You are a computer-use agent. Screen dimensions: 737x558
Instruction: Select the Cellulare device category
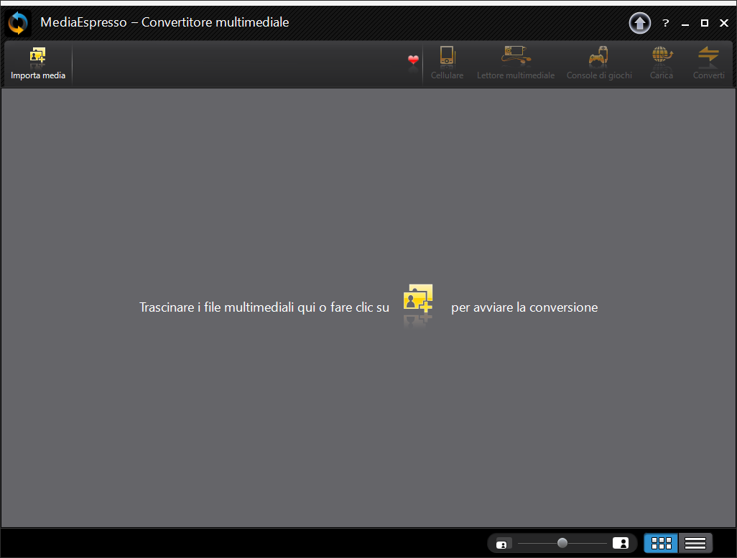[447, 63]
